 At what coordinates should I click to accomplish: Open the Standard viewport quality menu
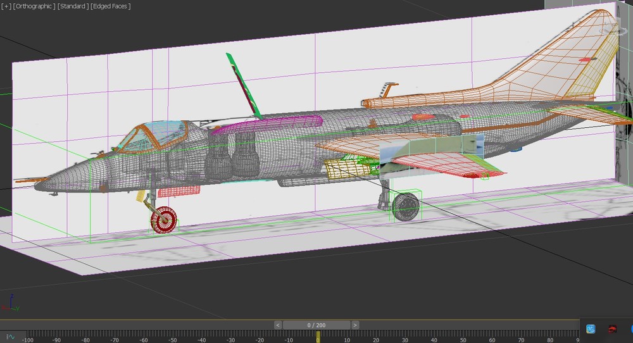[73, 6]
